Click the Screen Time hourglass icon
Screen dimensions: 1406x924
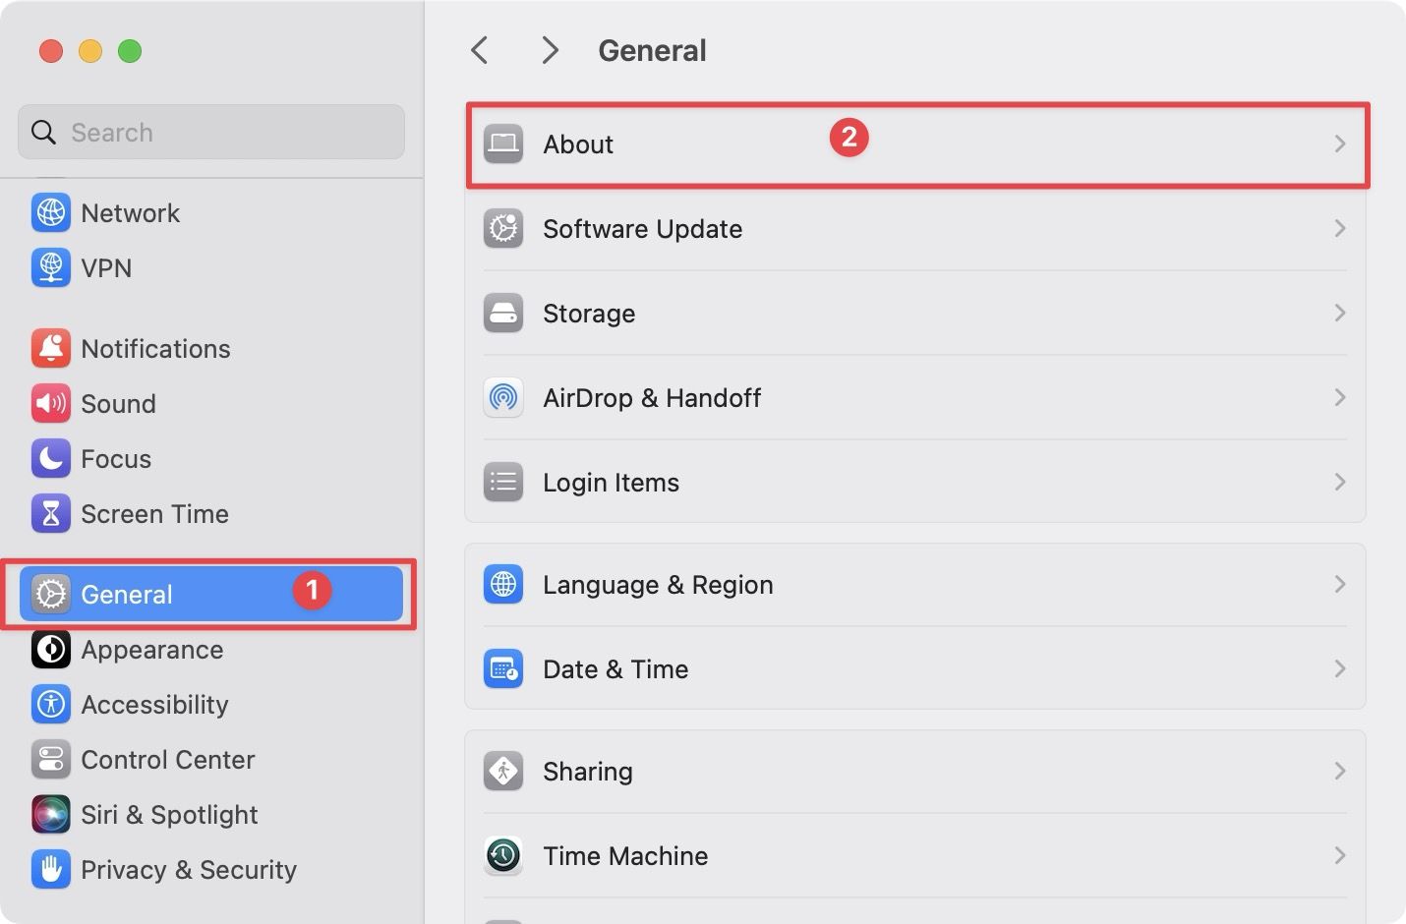tap(51, 513)
